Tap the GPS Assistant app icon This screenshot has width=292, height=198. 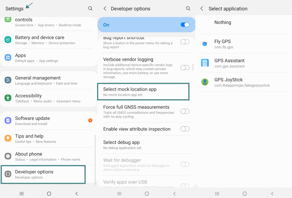[x=205, y=63]
